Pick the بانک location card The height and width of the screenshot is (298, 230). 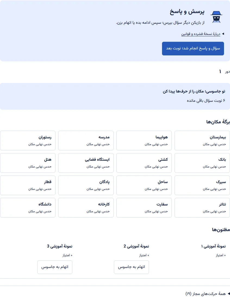coord(202,163)
